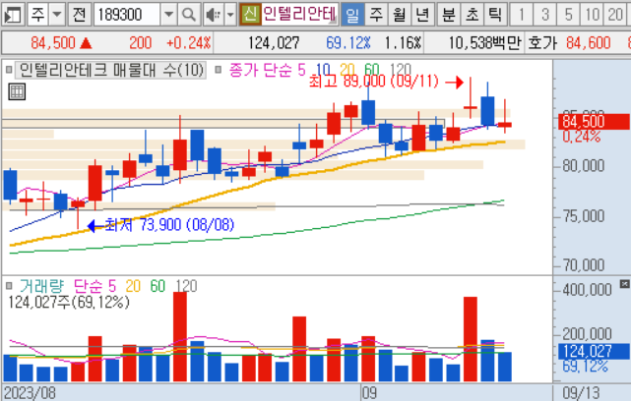The width and height of the screenshot is (631, 401).
Task: Switch to yearly 년 chart period
Action: click(x=422, y=15)
